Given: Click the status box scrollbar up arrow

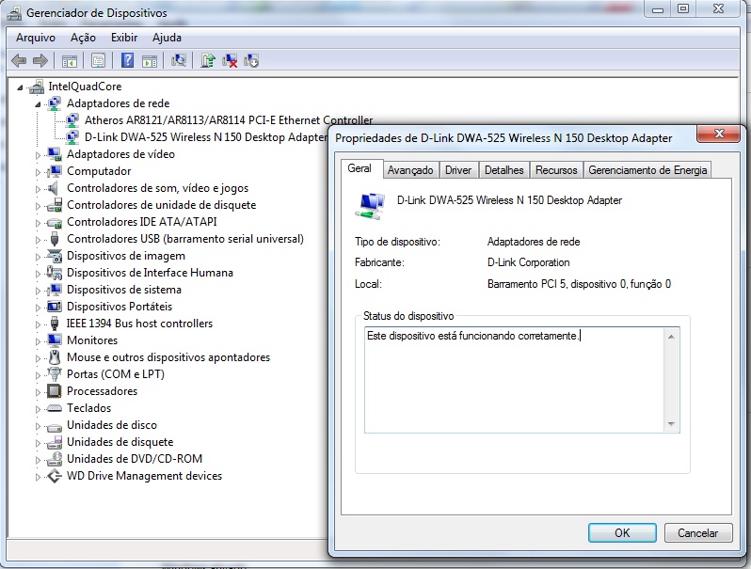Looking at the screenshot, I should point(671,337).
